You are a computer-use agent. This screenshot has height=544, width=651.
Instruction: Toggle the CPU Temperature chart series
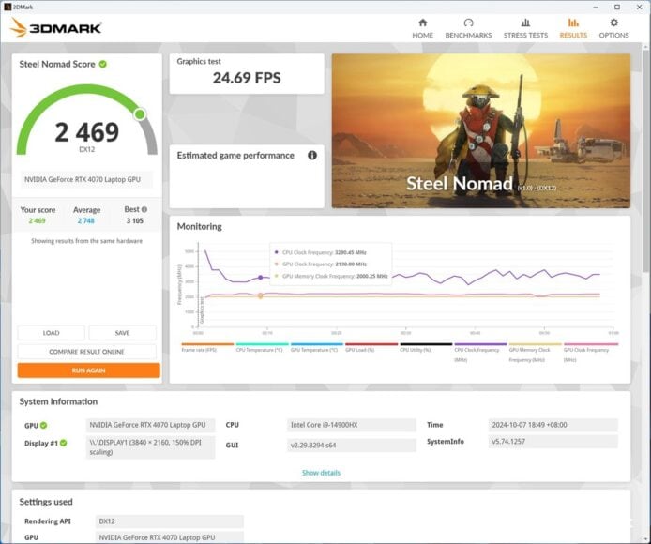(261, 349)
